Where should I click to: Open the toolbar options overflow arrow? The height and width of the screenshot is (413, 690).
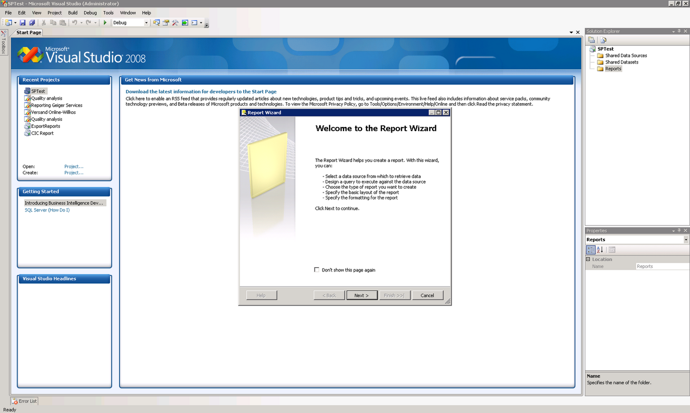click(207, 24)
